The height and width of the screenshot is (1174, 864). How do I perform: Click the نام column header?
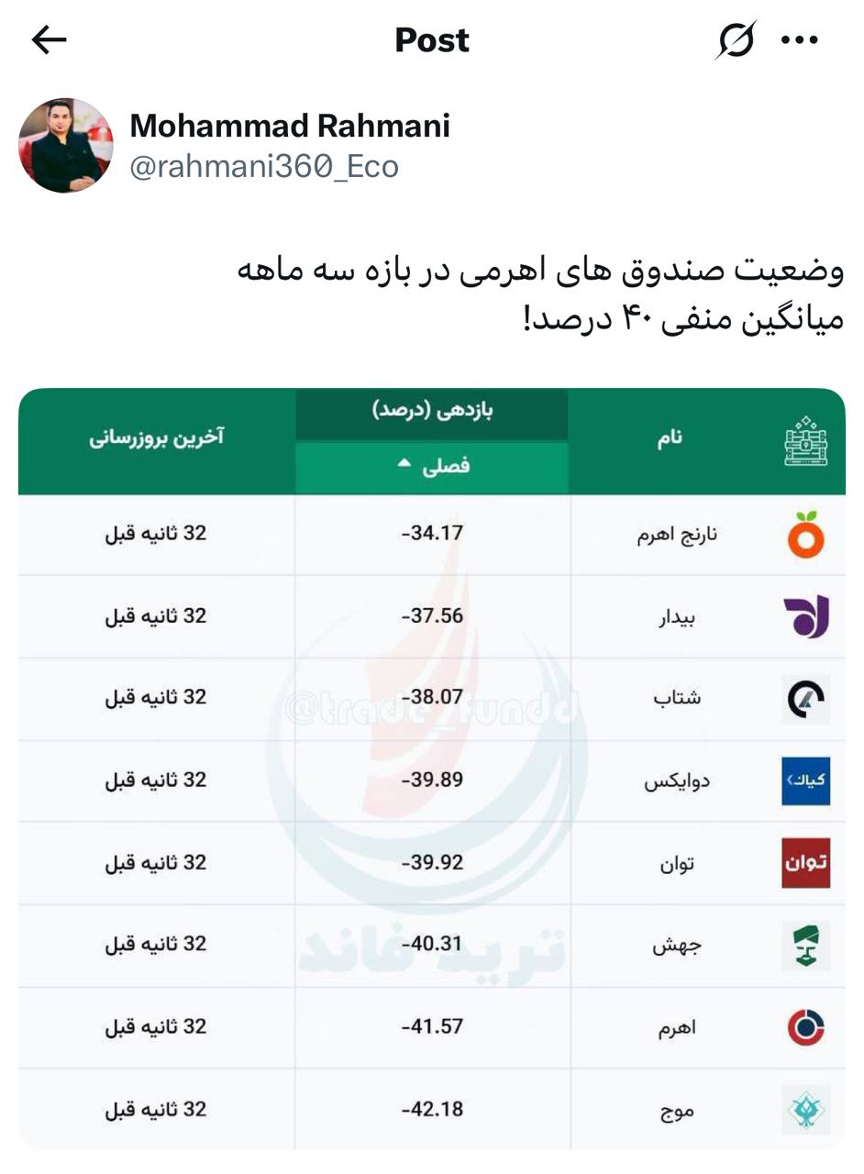pyautogui.click(x=670, y=437)
